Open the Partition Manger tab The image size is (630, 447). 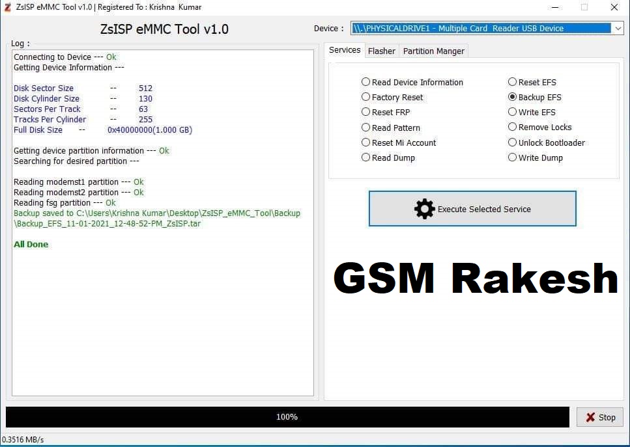(433, 50)
